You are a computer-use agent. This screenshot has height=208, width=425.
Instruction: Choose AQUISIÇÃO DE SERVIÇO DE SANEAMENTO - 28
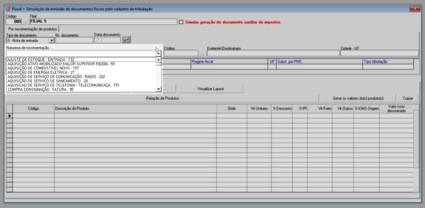click(x=81, y=81)
